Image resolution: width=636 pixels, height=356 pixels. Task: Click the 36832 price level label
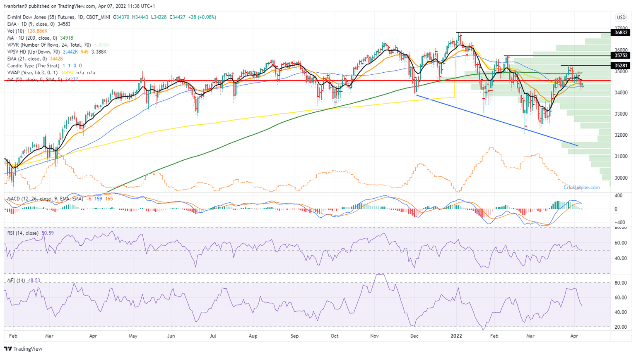coord(621,33)
